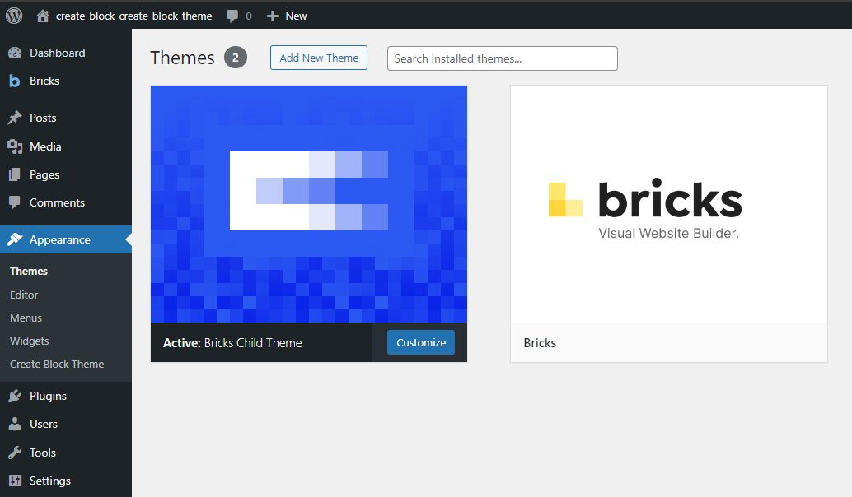Open the comments bubble icon in admin bar
This screenshot has height=497, width=852.
[x=232, y=16]
